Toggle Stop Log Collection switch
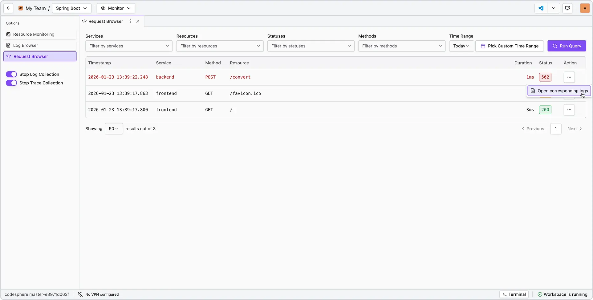The height and width of the screenshot is (300, 593). [x=11, y=74]
